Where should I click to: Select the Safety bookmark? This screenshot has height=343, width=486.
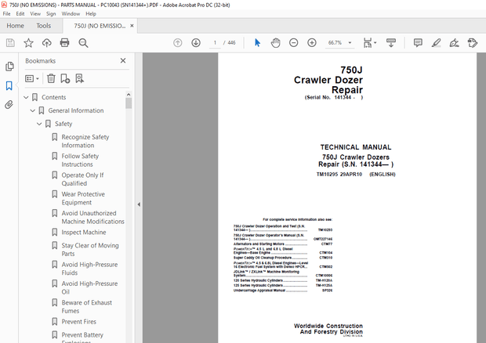tap(63, 124)
